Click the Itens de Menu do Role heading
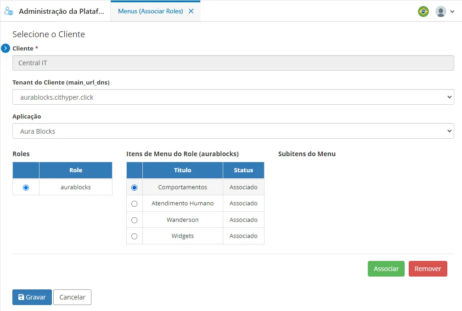 pos(182,153)
